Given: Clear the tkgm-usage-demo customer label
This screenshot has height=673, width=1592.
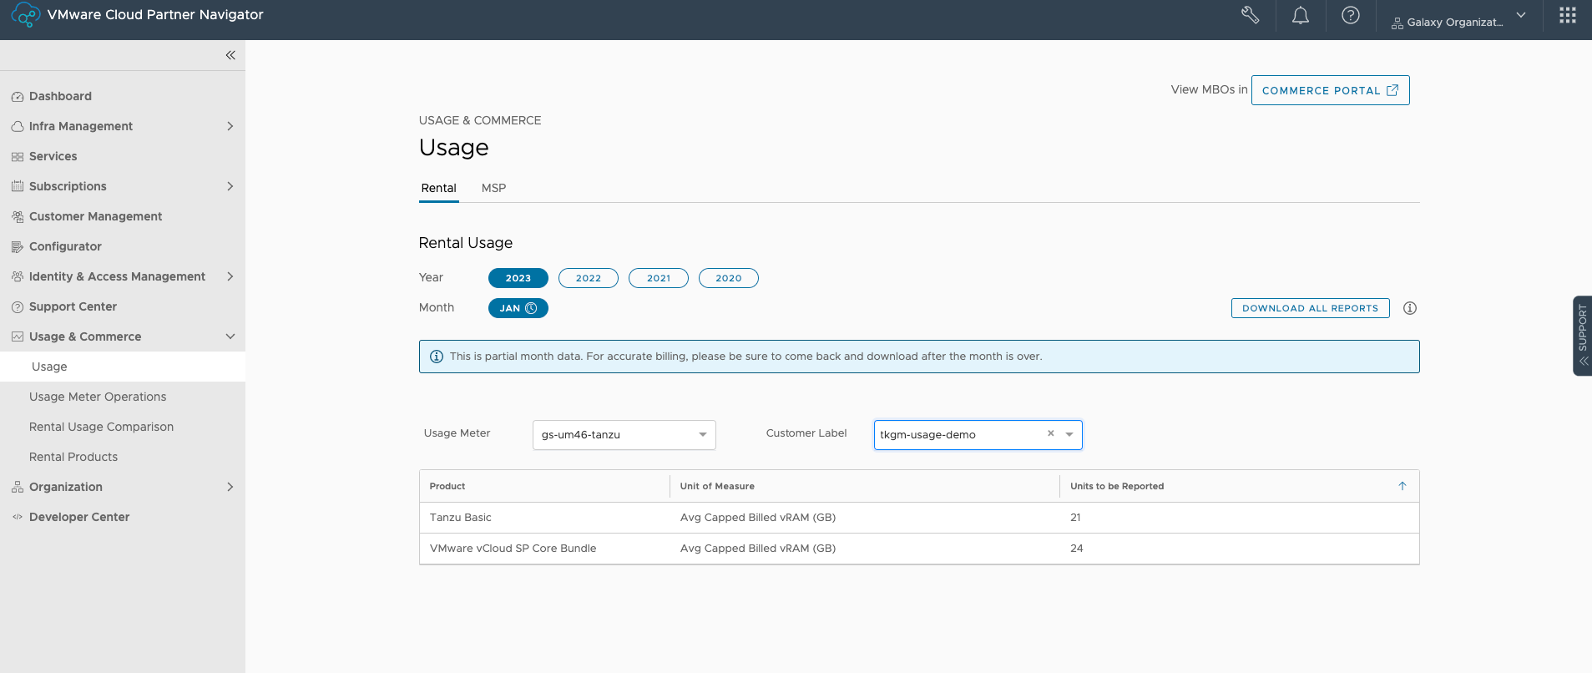Looking at the screenshot, I should 1050,433.
